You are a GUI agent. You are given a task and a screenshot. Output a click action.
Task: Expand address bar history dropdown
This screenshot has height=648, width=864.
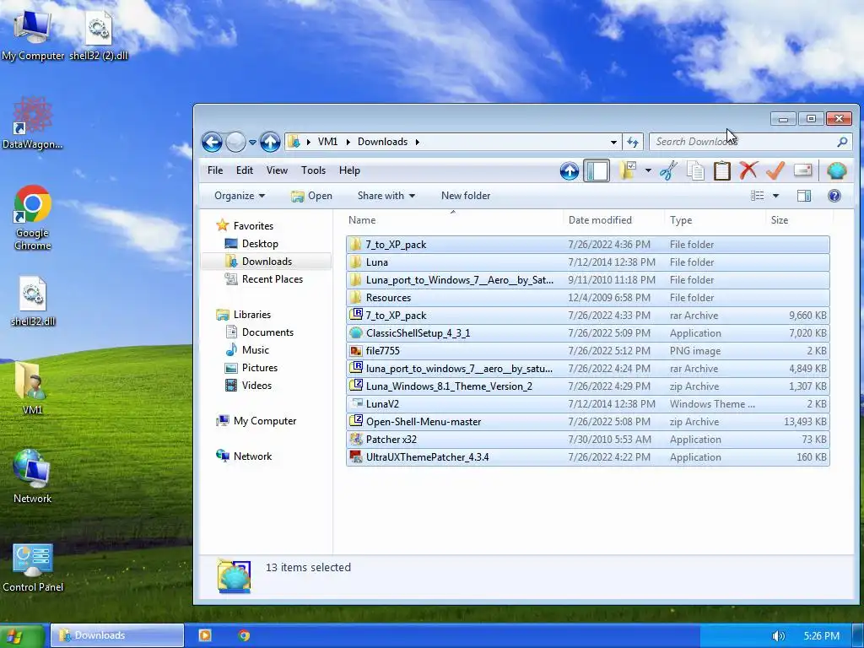(613, 142)
